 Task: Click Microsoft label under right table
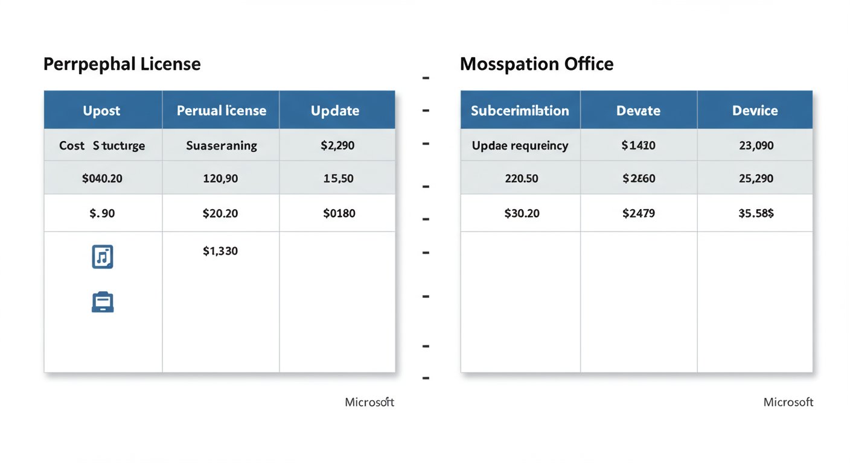pos(788,402)
